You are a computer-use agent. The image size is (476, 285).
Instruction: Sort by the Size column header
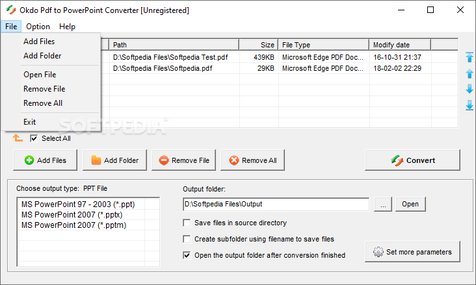[x=259, y=45]
